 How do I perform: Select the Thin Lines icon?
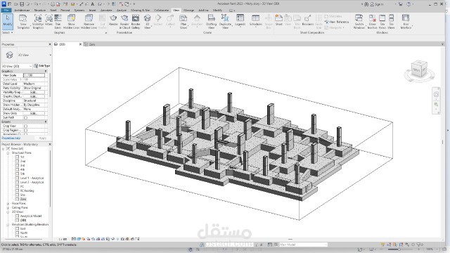[58, 22]
